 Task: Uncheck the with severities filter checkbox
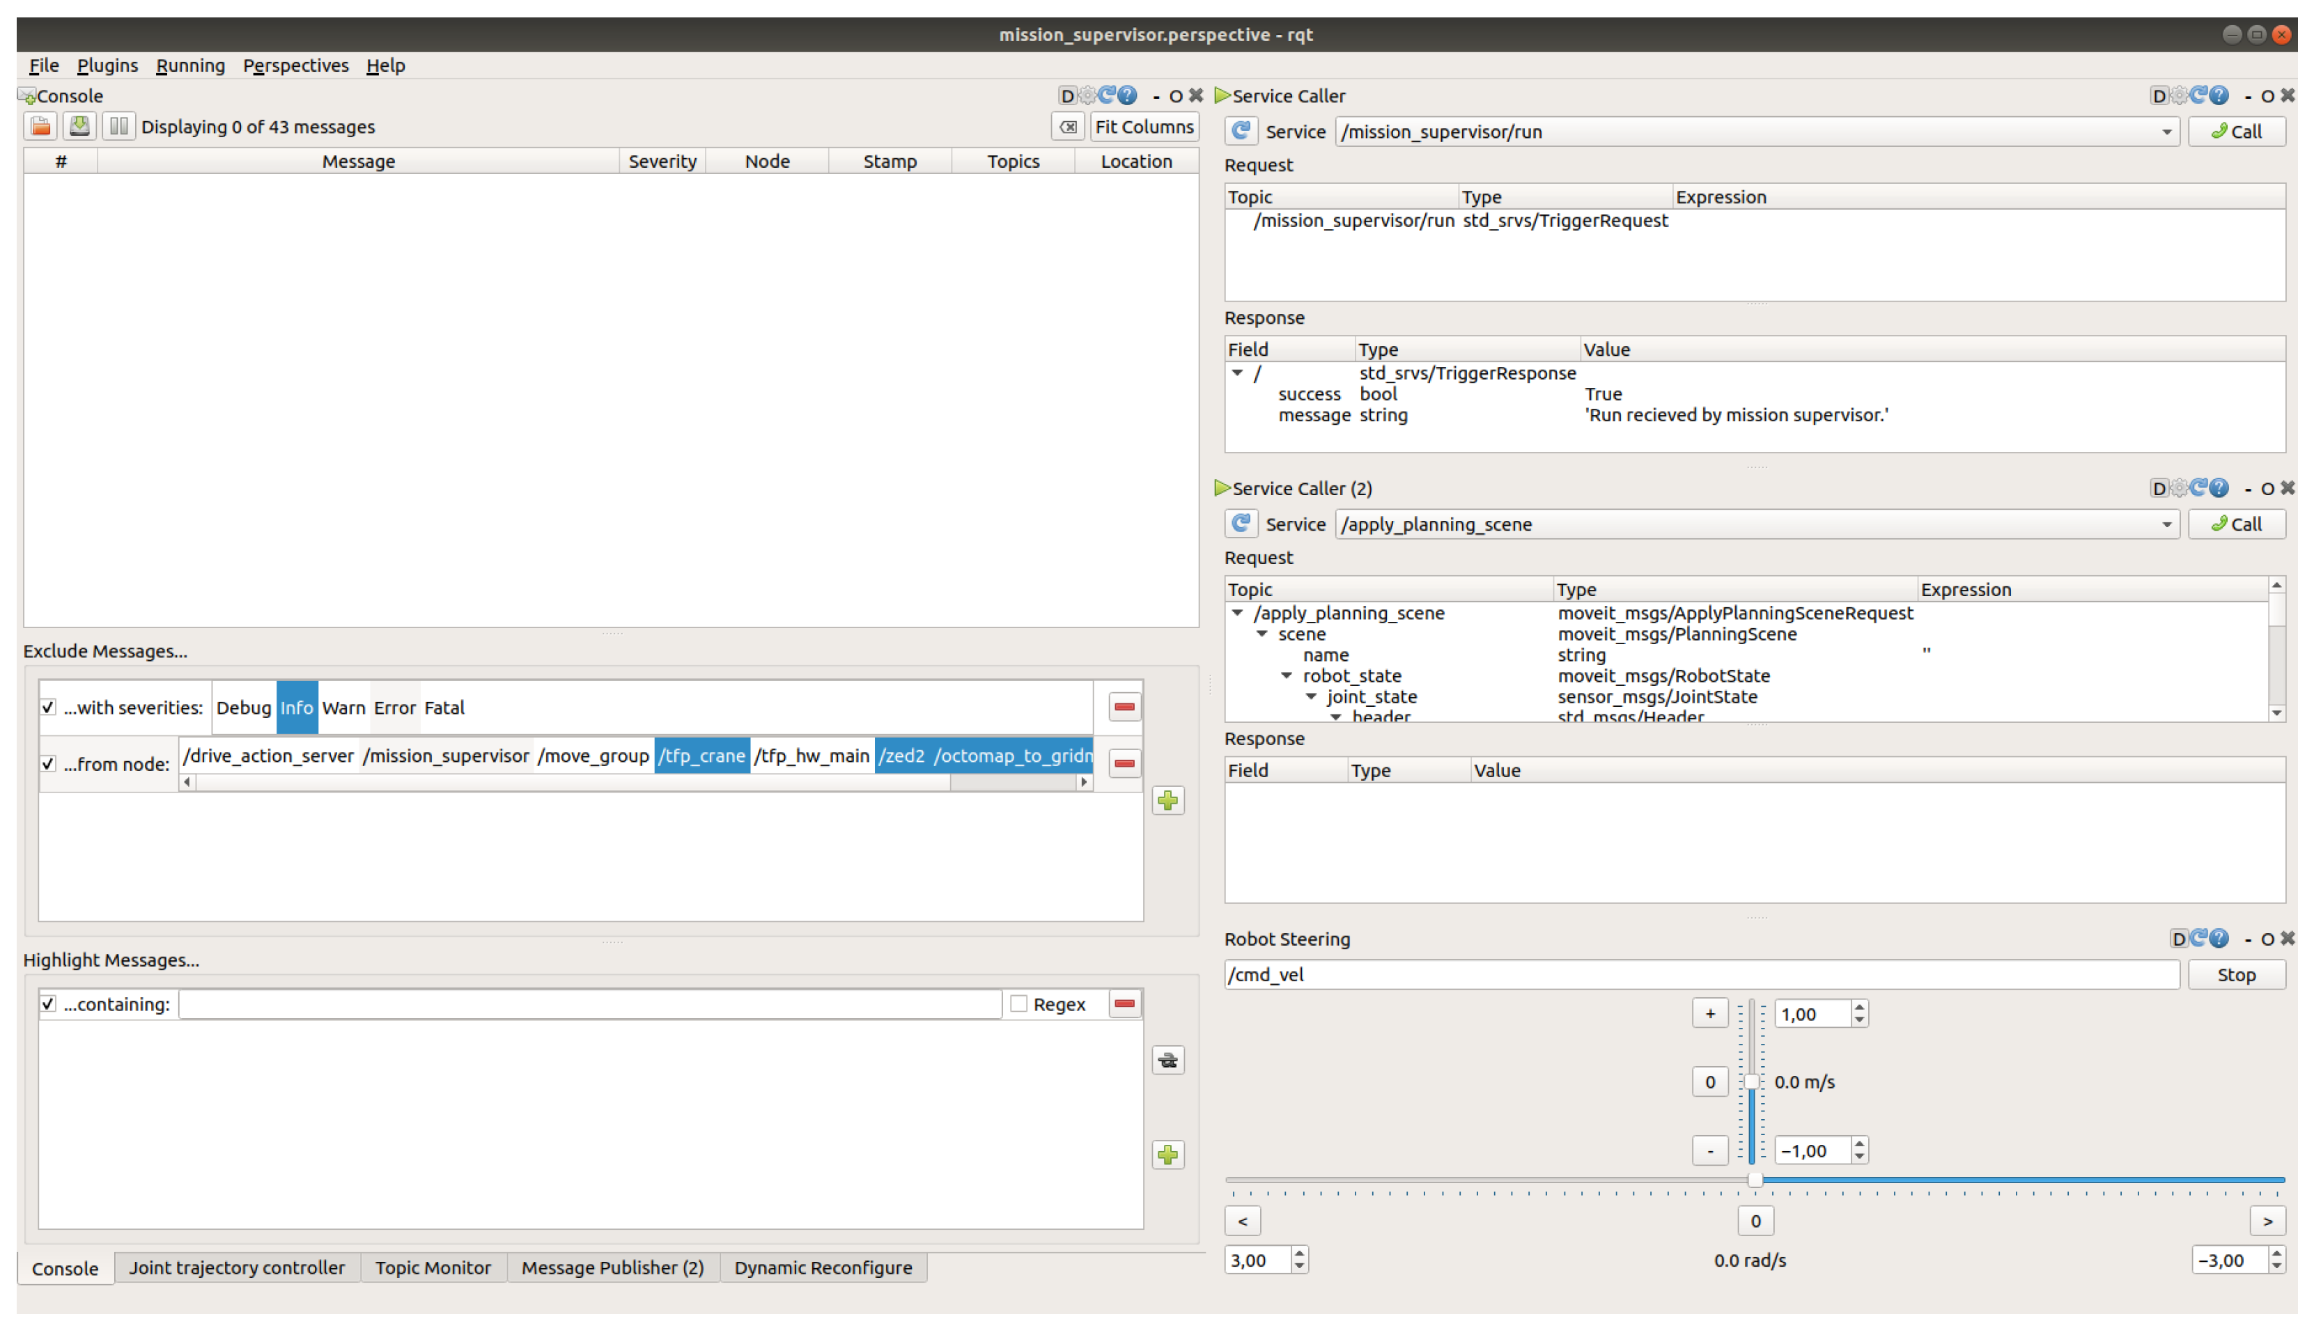48,707
